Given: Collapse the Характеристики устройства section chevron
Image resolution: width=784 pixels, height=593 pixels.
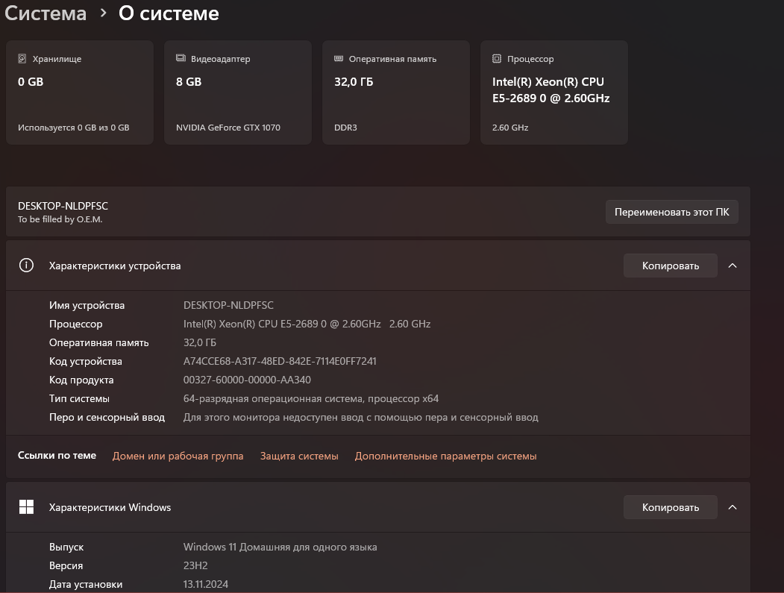Looking at the screenshot, I should [733, 266].
